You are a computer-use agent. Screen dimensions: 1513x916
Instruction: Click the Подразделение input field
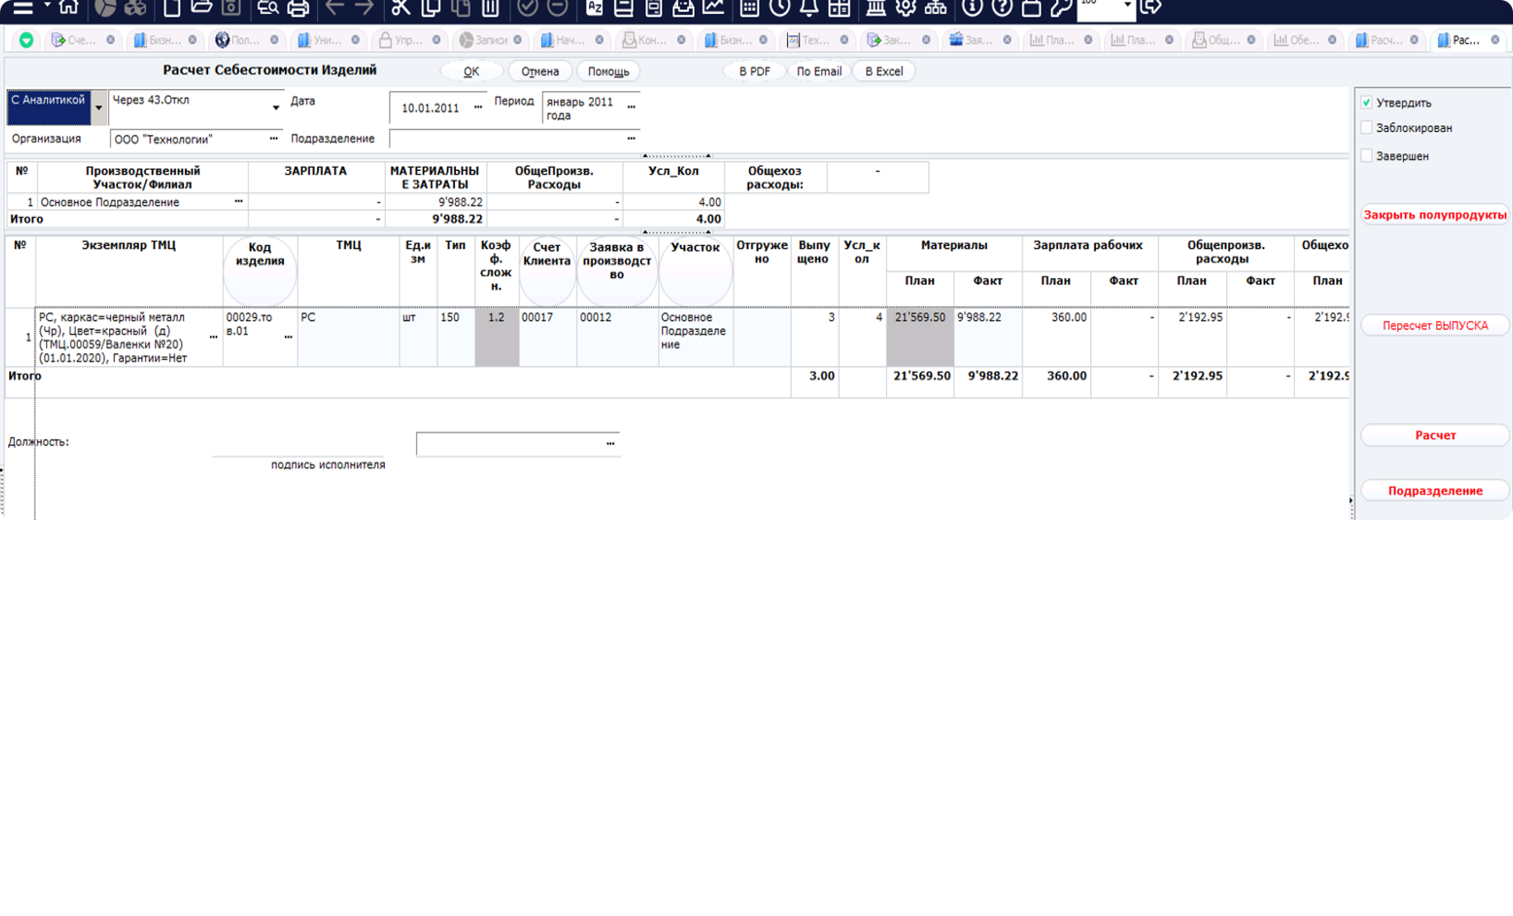[508, 139]
